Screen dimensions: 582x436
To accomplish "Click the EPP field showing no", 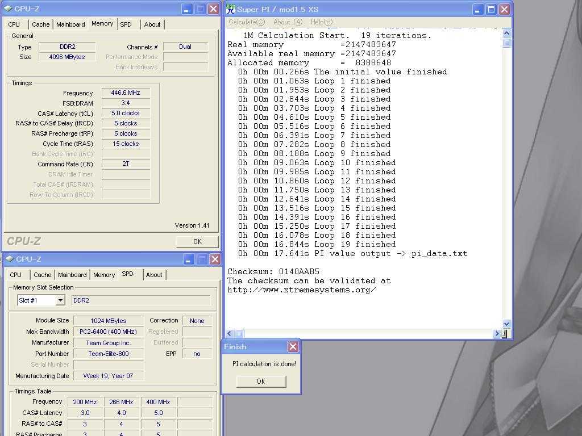I will (197, 354).
